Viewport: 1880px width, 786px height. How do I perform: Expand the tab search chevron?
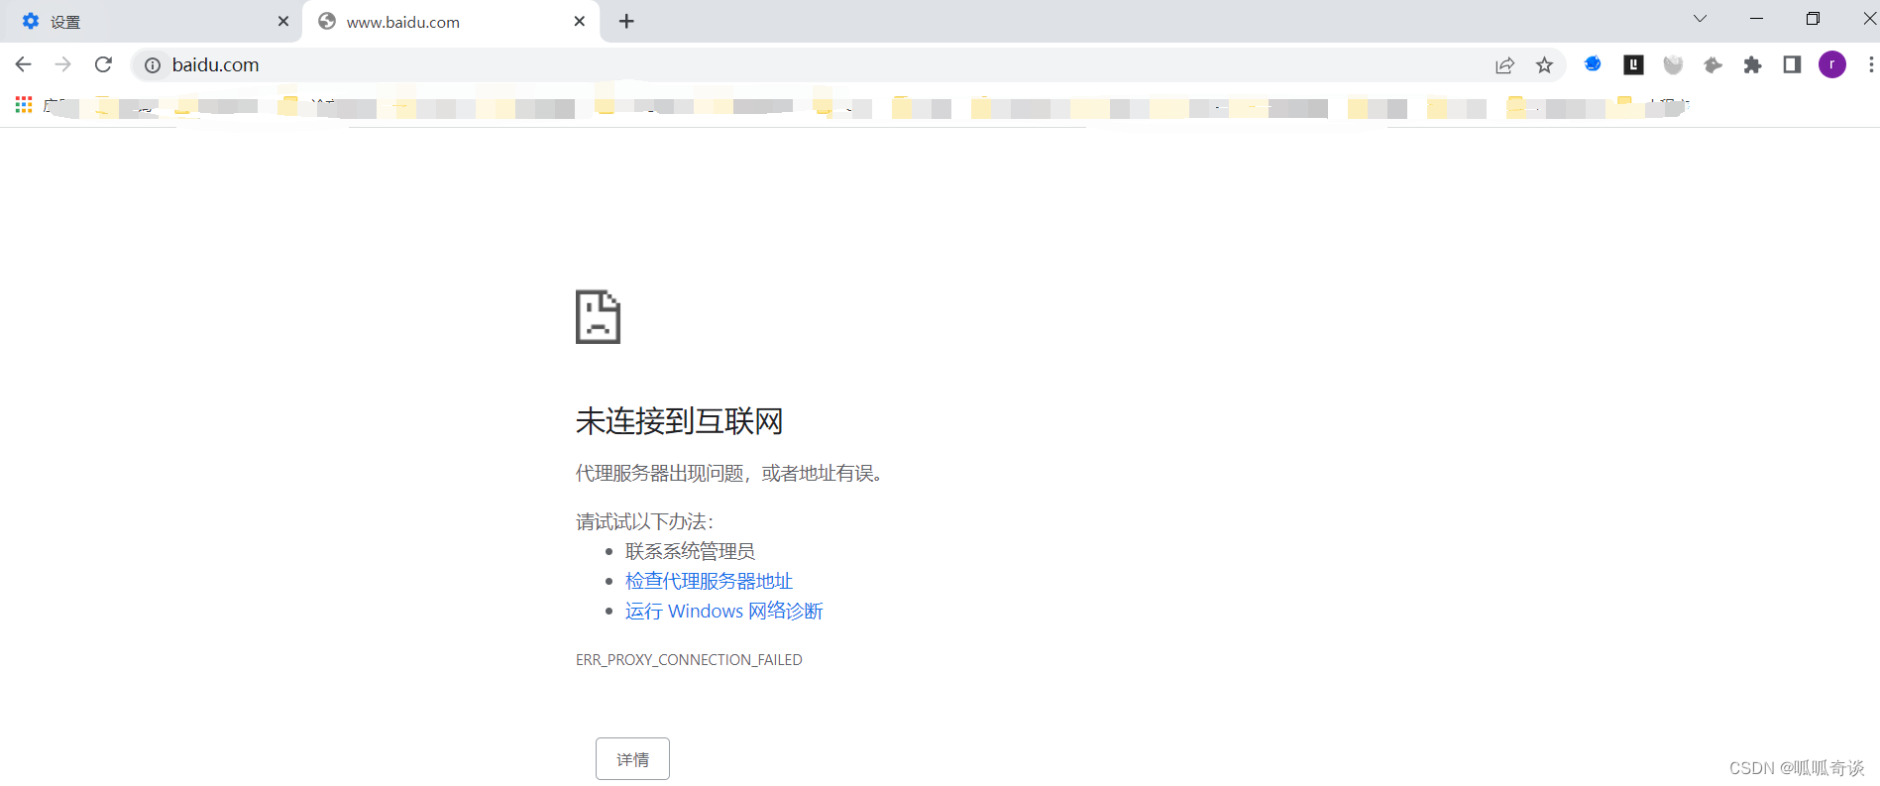1700,18
